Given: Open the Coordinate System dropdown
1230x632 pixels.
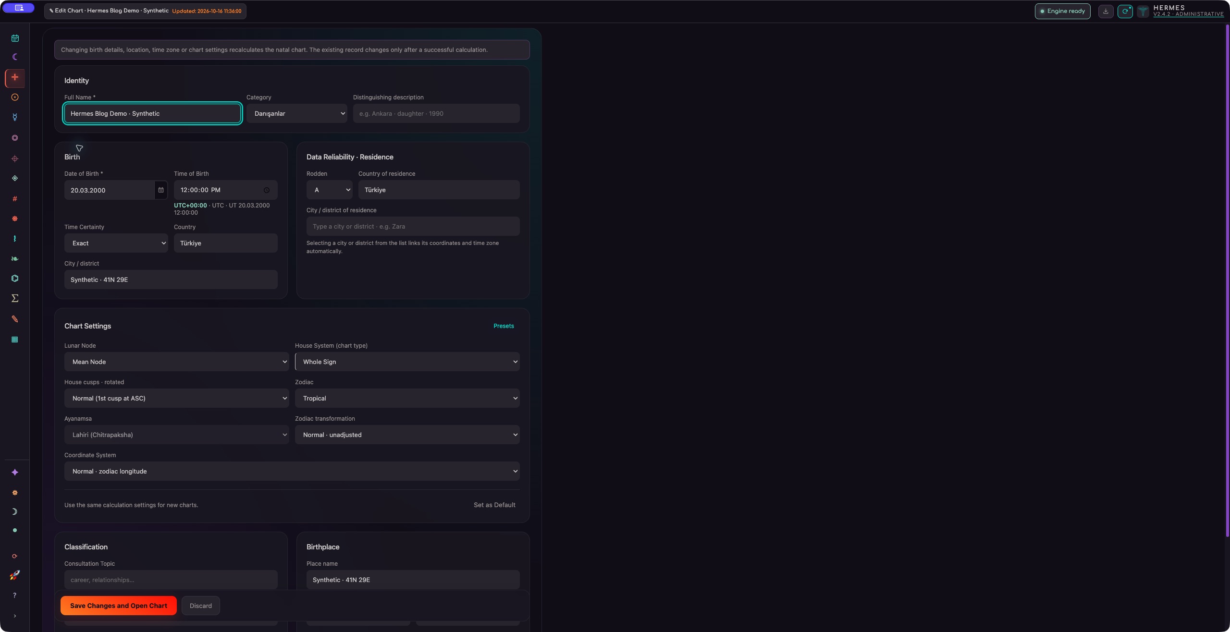Looking at the screenshot, I should coord(292,471).
